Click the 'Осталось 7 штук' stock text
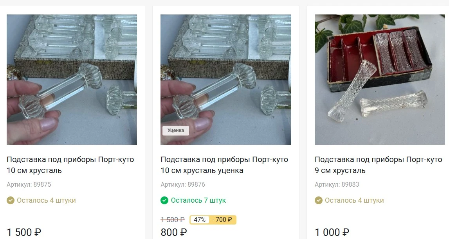 [198, 200]
